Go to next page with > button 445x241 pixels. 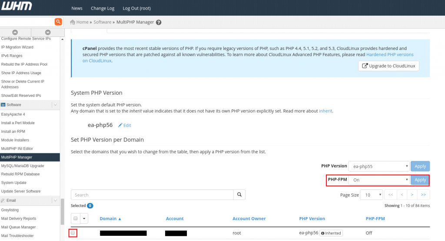click(x=412, y=195)
